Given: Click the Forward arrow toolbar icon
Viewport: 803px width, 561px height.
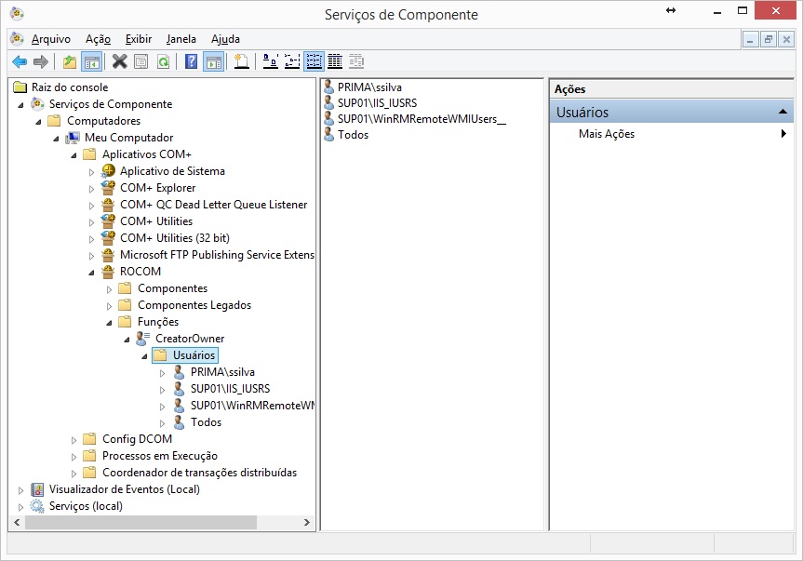Looking at the screenshot, I should [x=40, y=62].
